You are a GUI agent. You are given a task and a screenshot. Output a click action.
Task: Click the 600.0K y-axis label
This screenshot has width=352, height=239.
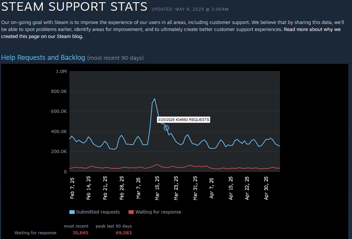[59, 111]
